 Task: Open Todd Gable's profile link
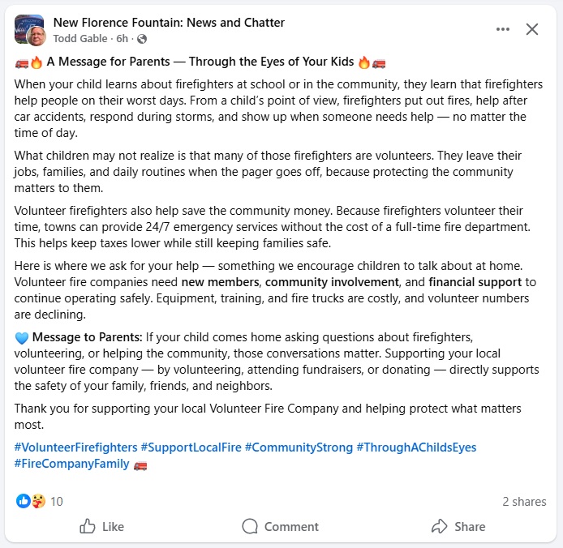point(82,38)
